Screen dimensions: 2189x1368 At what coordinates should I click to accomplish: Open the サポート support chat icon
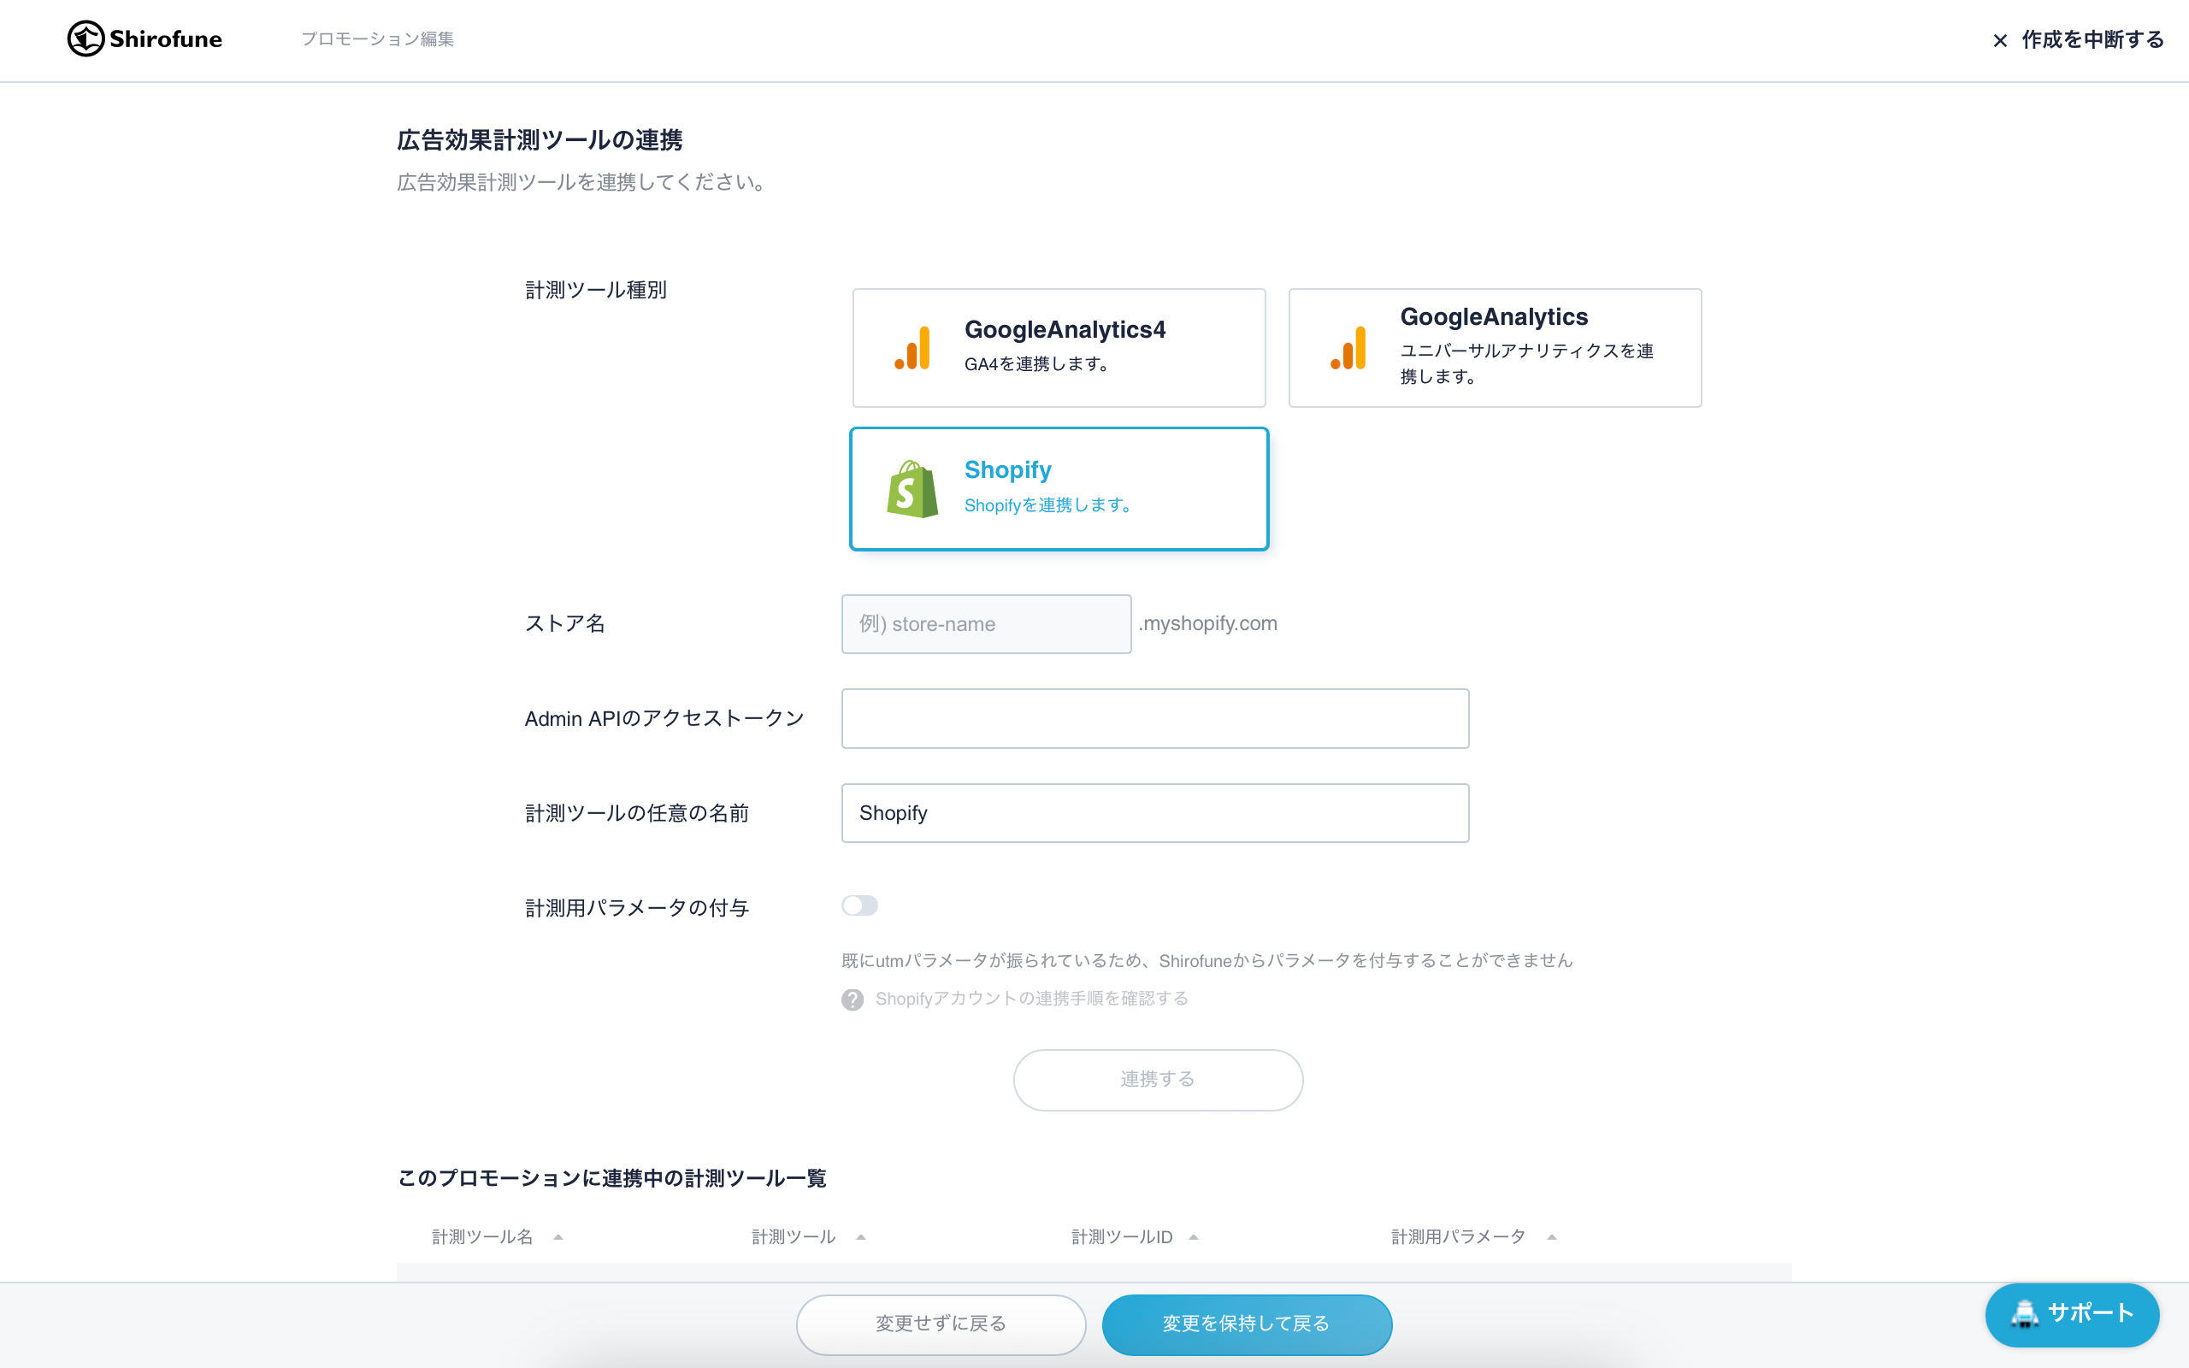pos(2023,1315)
